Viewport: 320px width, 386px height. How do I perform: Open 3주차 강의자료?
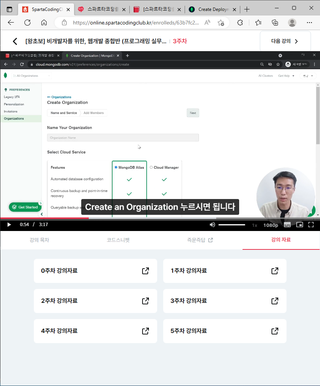point(225,301)
